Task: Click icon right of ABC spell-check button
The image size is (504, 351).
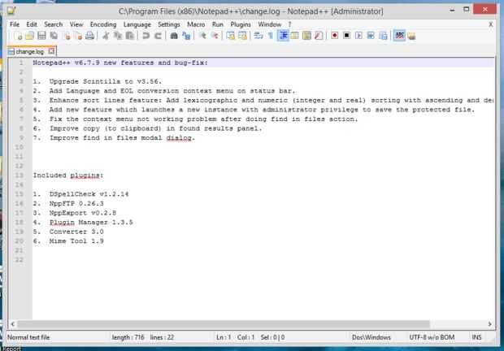Action: pyautogui.click(x=411, y=36)
